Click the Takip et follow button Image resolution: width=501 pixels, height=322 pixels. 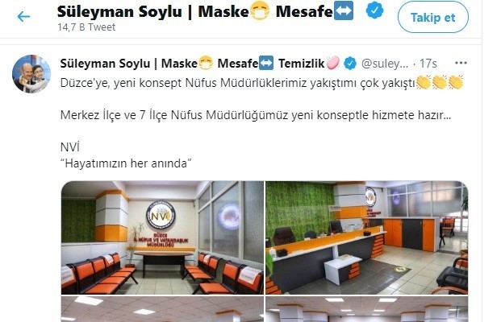point(433,17)
